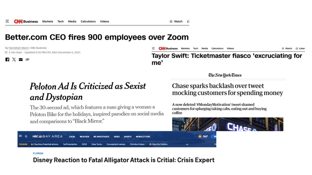Open Markets menu above Taylor Swift headline
The width and height of the screenshot is (312, 175).
[185, 48]
